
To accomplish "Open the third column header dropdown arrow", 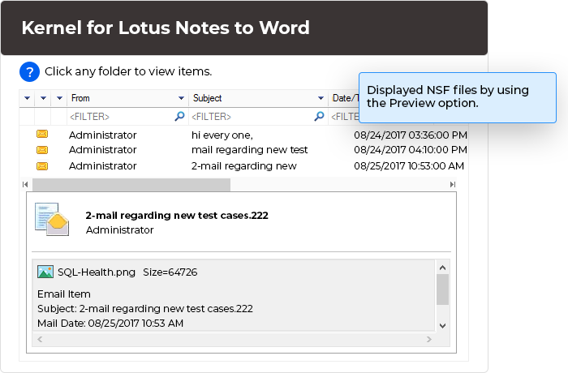I will (x=60, y=98).
